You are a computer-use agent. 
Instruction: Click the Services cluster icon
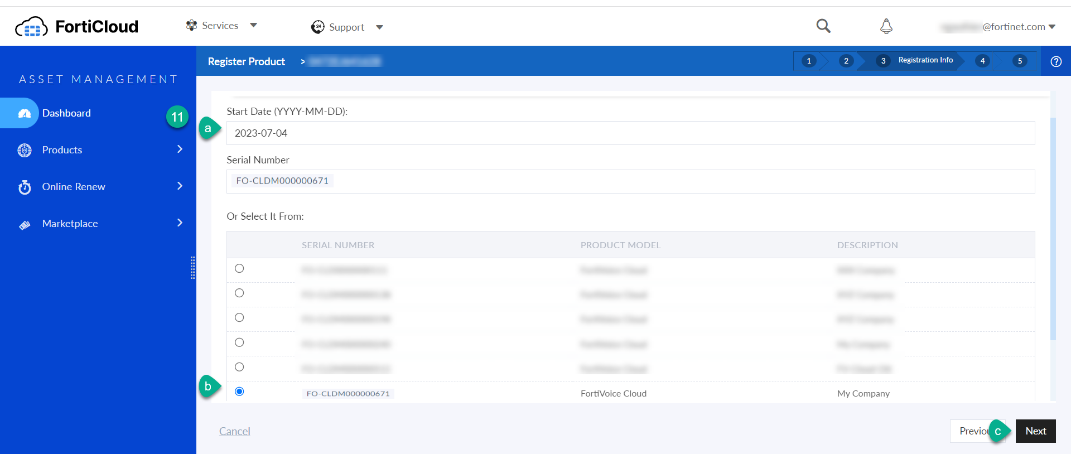tap(191, 25)
